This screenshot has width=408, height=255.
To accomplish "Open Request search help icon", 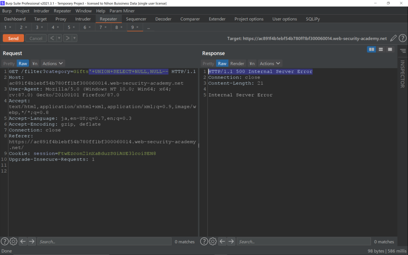I will tap(5, 241).
